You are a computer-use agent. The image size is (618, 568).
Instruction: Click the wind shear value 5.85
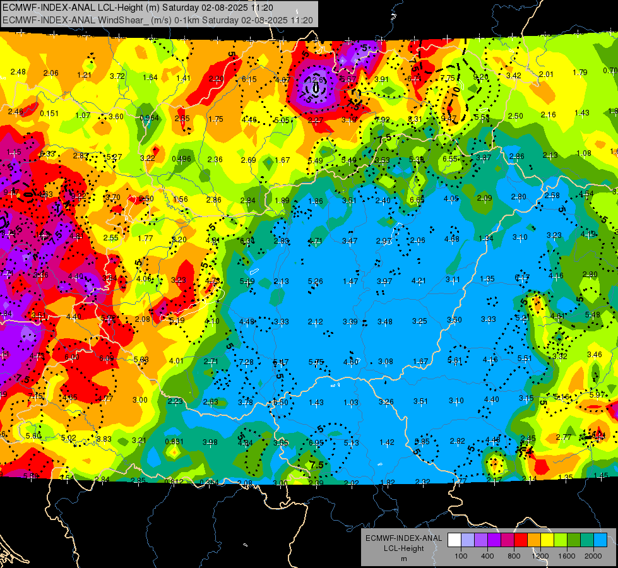click(x=422, y=442)
